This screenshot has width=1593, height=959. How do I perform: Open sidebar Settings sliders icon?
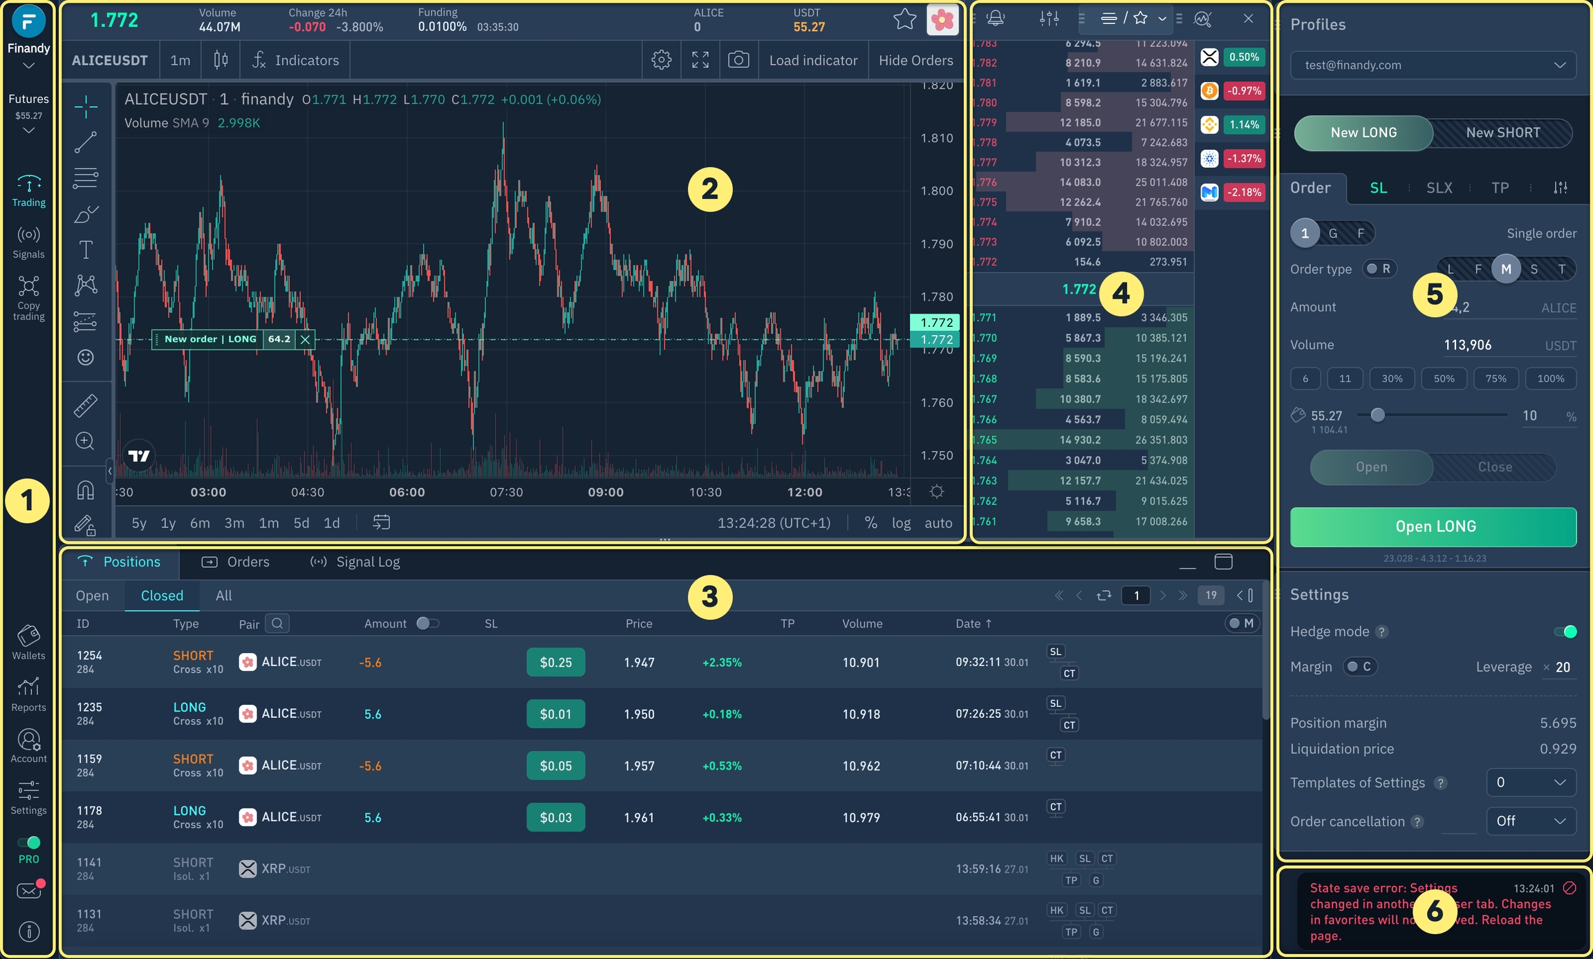click(28, 798)
